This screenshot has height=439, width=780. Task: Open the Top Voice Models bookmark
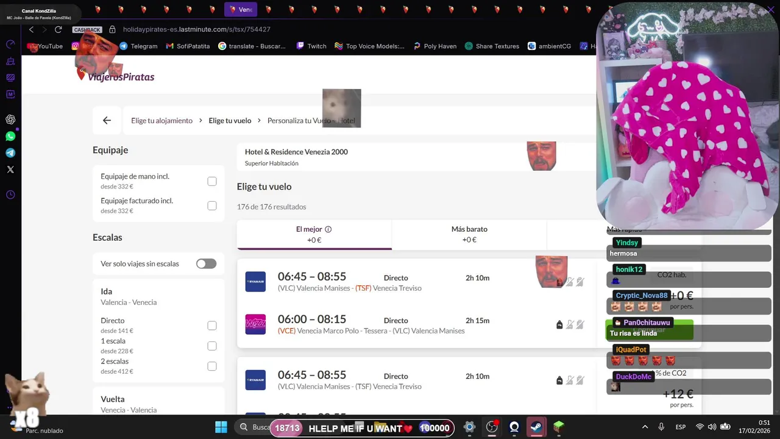[369, 46]
